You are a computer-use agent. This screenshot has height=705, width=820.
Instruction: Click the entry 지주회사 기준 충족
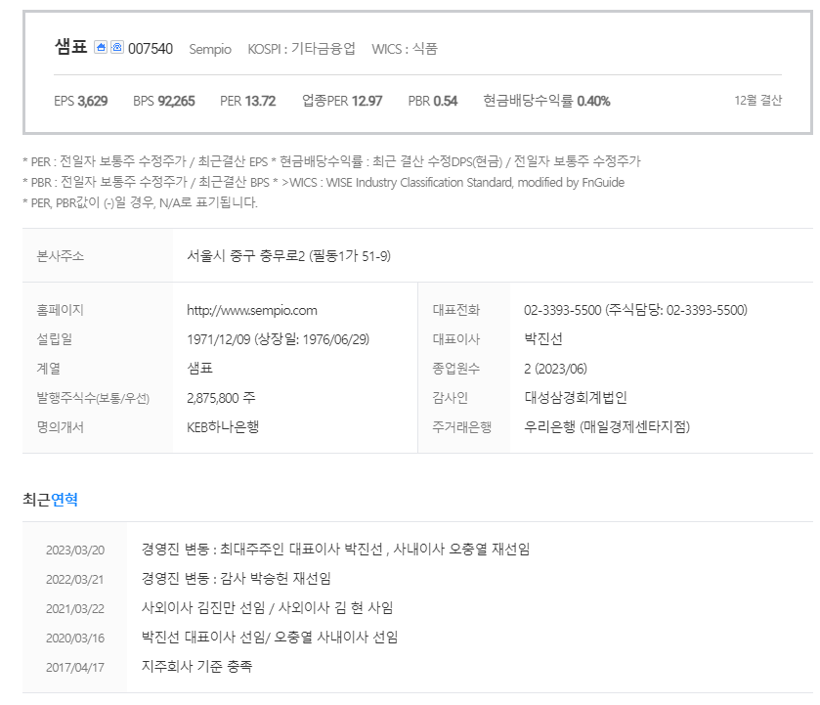[197, 666]
